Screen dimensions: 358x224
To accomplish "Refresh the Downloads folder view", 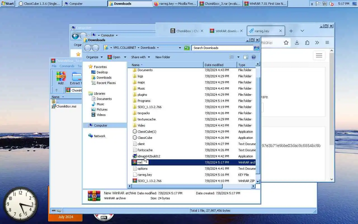I will tap(187, 48).
